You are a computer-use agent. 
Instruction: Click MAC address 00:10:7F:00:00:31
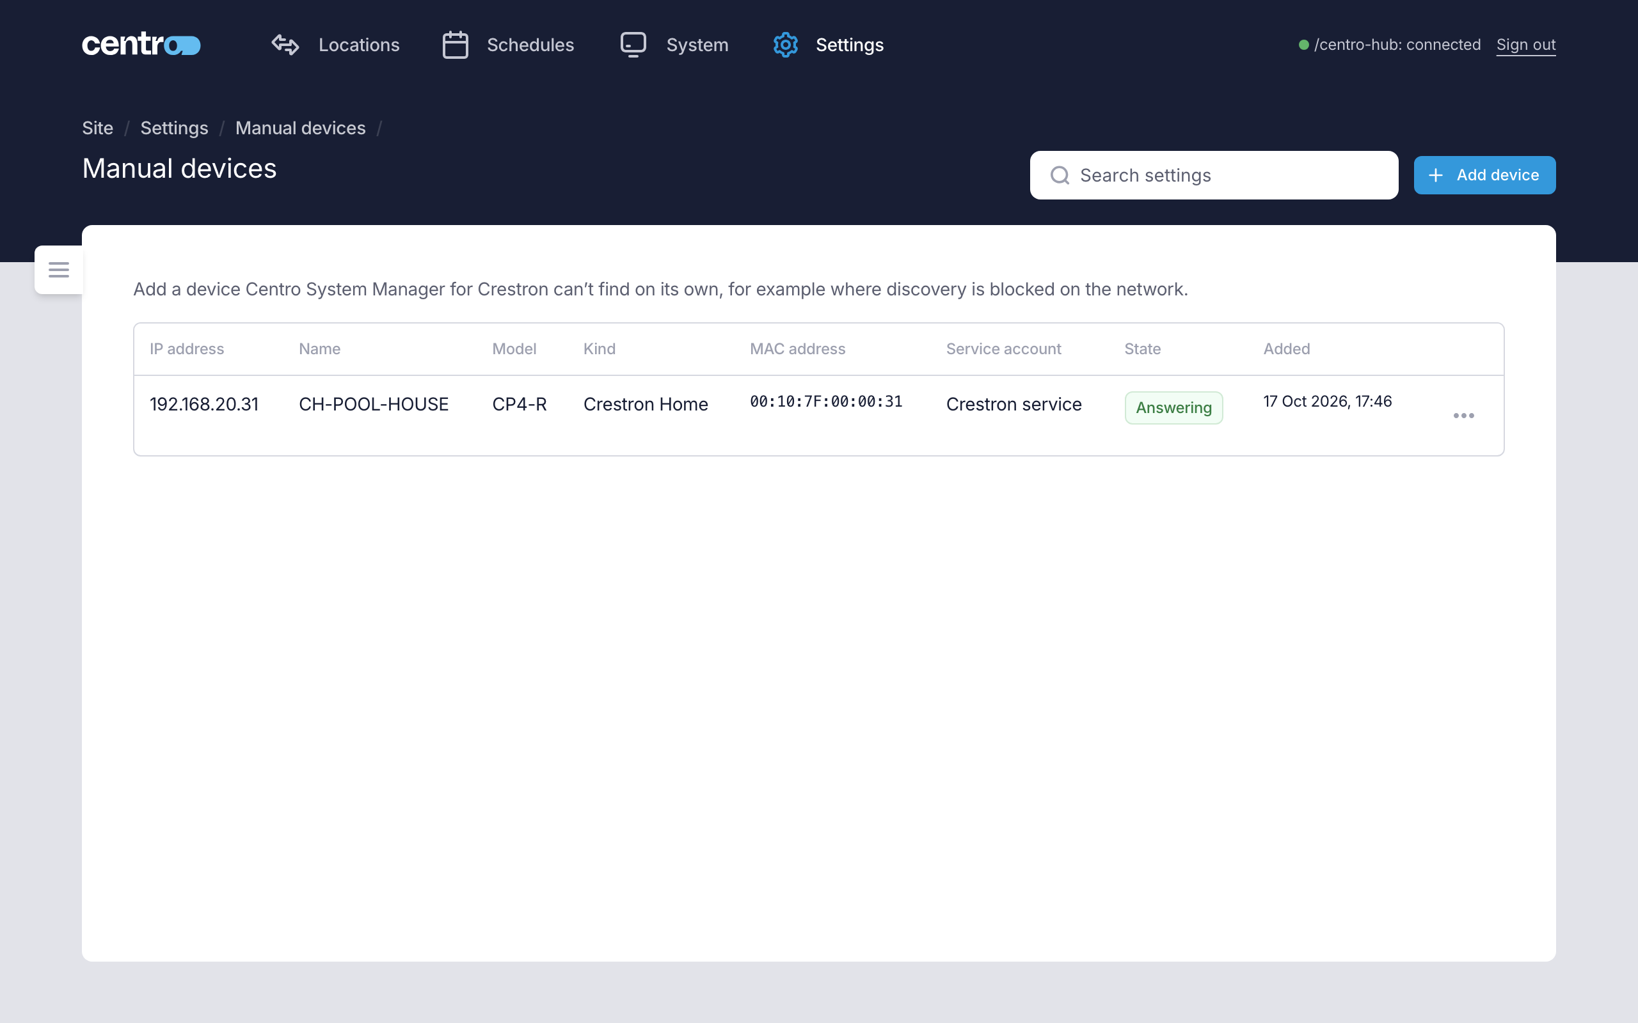tap(826, 402)
